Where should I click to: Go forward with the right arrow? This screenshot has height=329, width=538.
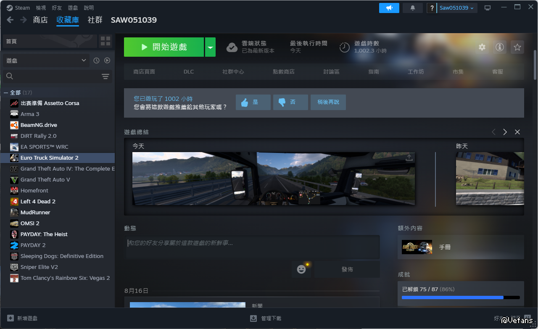(x=24, y=20)
